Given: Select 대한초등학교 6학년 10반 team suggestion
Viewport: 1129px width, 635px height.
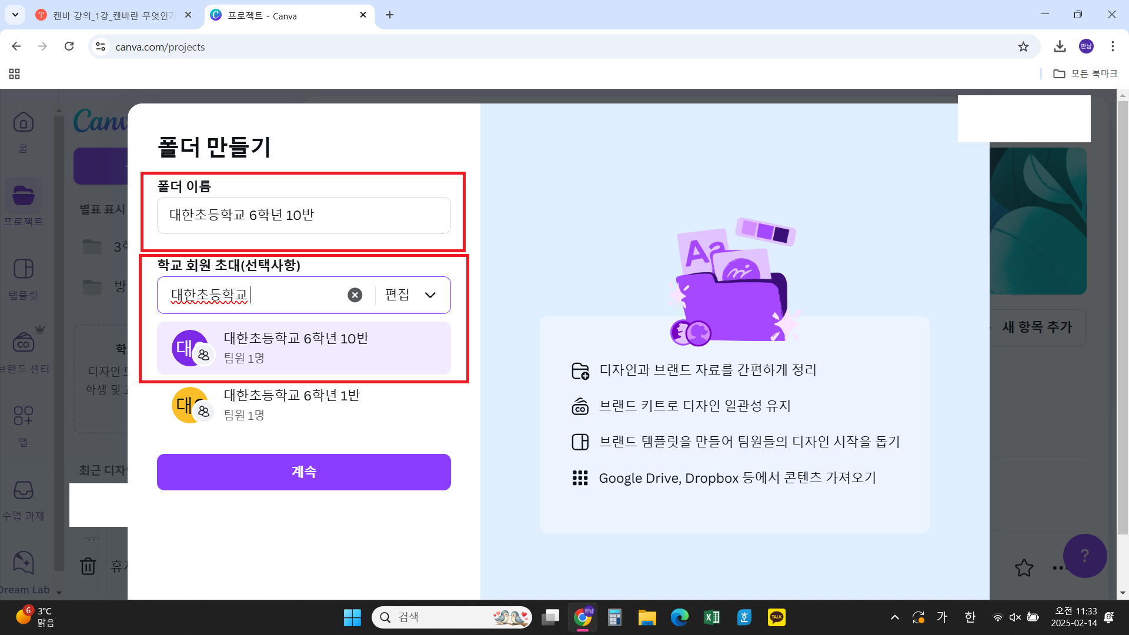Looking at the screenshot, I should click(304, 348).
